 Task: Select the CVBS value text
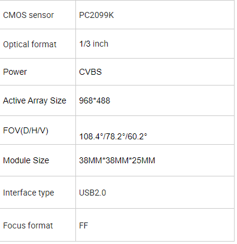click(90, 72)
